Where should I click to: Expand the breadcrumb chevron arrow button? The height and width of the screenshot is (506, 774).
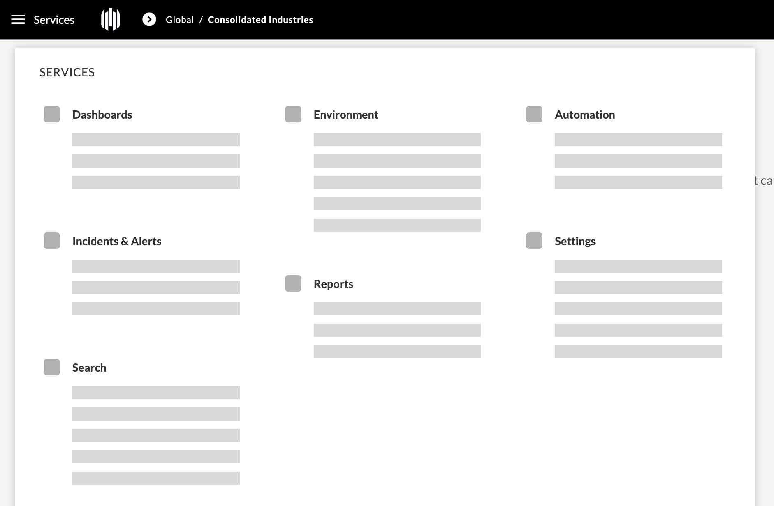pos(149,20)
